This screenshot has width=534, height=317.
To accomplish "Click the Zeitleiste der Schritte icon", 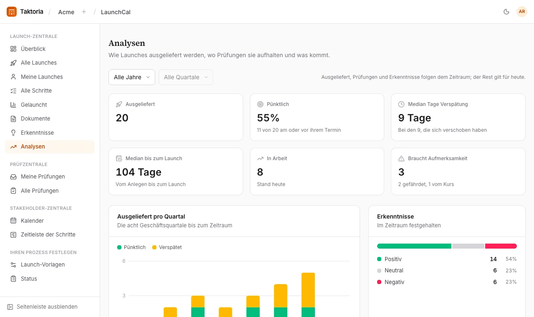I will tap(13, 234).
